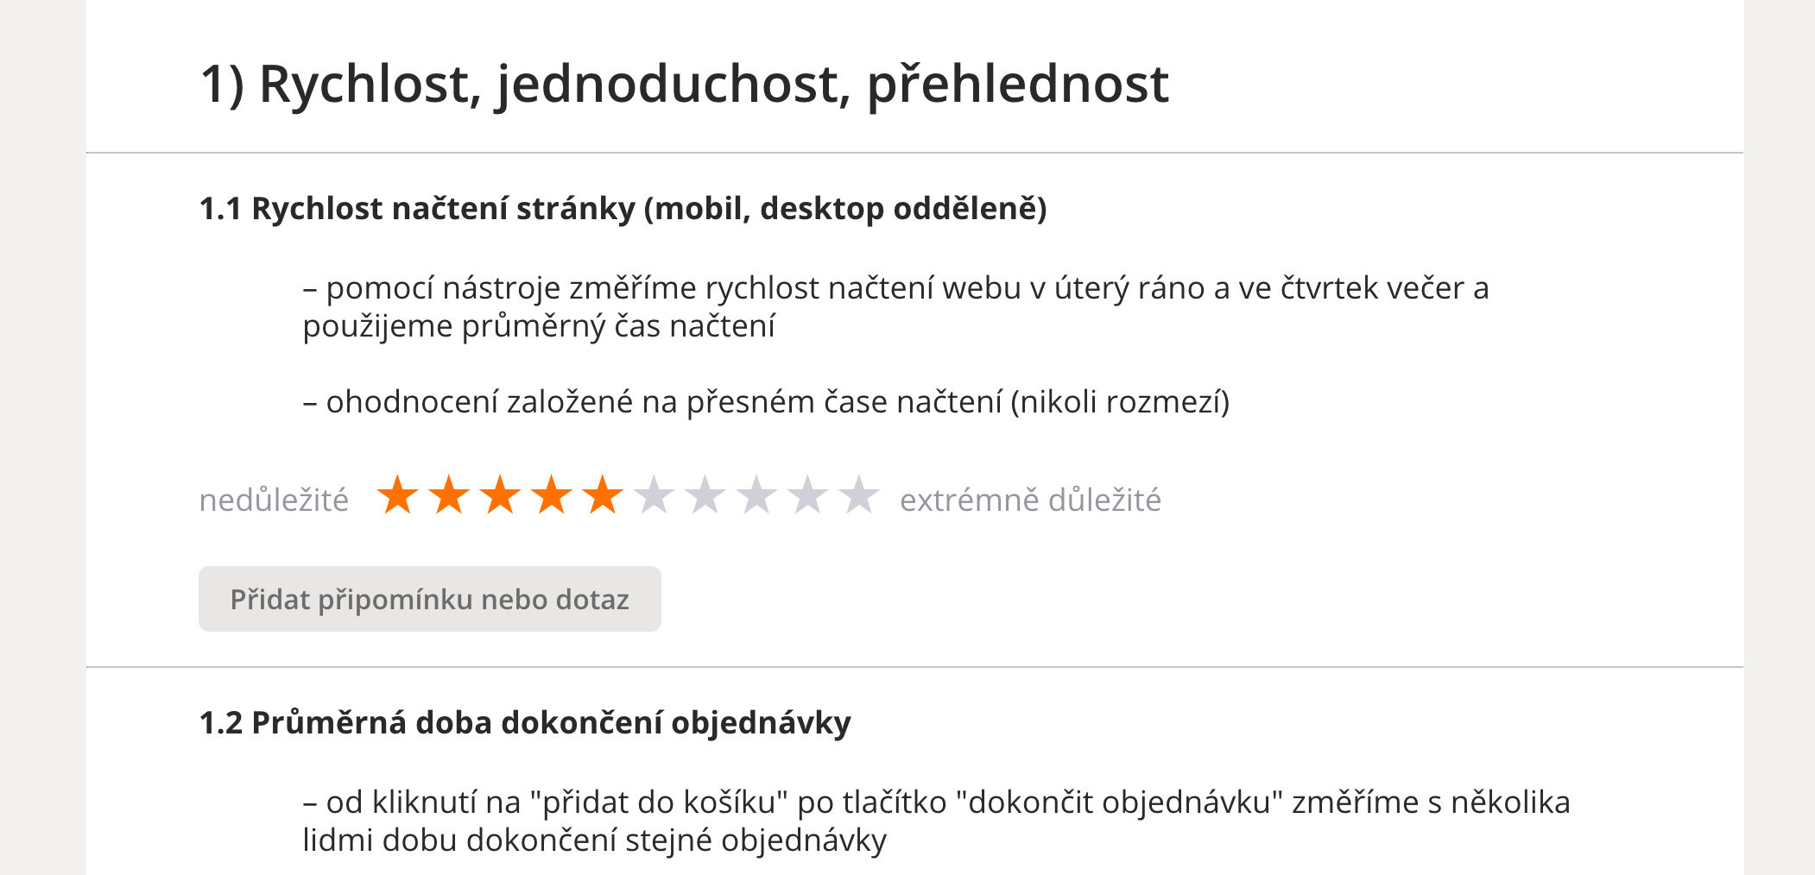This screenshot has width=1815, height=875.
Task: Click the fifth filled orange star
Action: coord(603,495)
